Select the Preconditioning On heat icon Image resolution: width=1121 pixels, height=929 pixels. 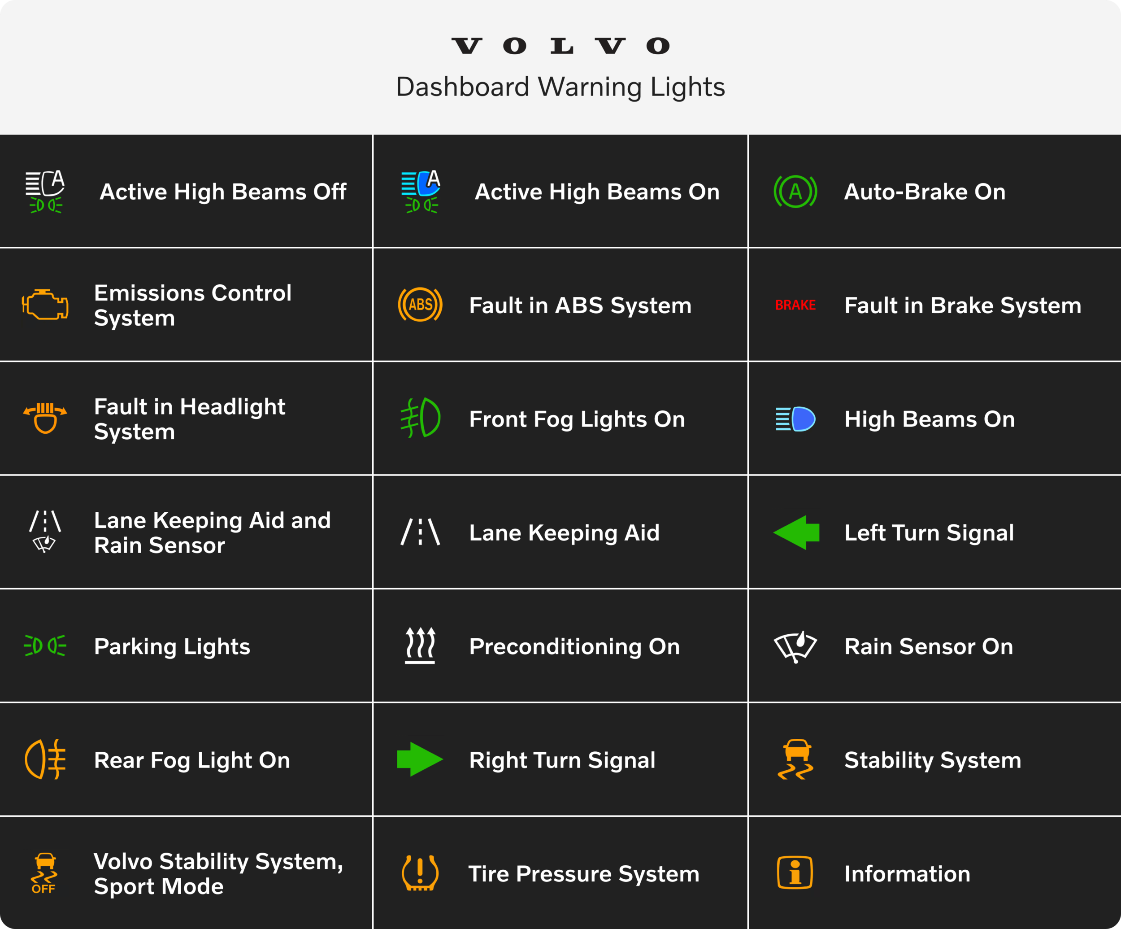pos(420,646)
